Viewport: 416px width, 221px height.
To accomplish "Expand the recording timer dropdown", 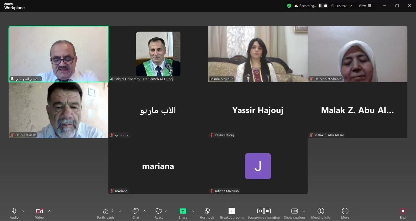I will pos(351,6).
